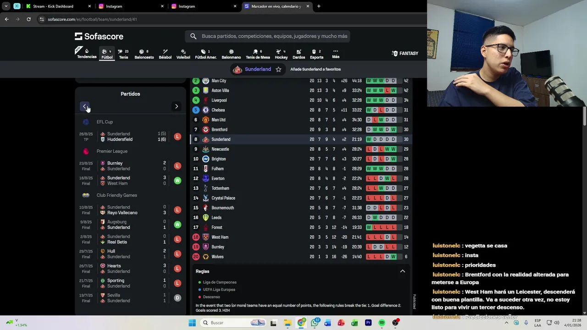The height and width of the screenshot is (330, 587).
Task: Open the FANTASY section
Action: tap(405, 54)
